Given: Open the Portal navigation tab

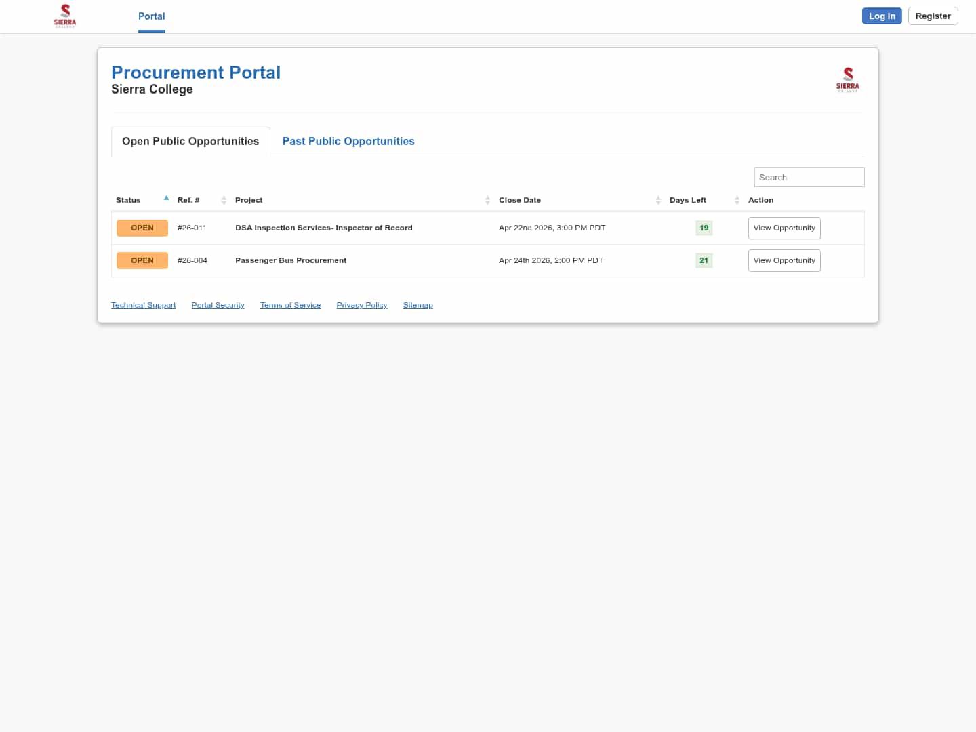Looking at the screenshot, I should point(151,16).
